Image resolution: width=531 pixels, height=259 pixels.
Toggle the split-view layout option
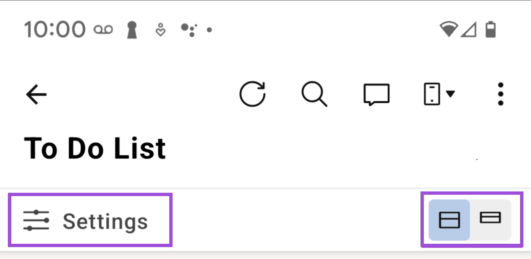(449, 219)
